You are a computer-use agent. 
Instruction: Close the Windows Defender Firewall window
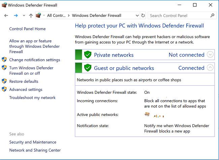coord(211,5)
